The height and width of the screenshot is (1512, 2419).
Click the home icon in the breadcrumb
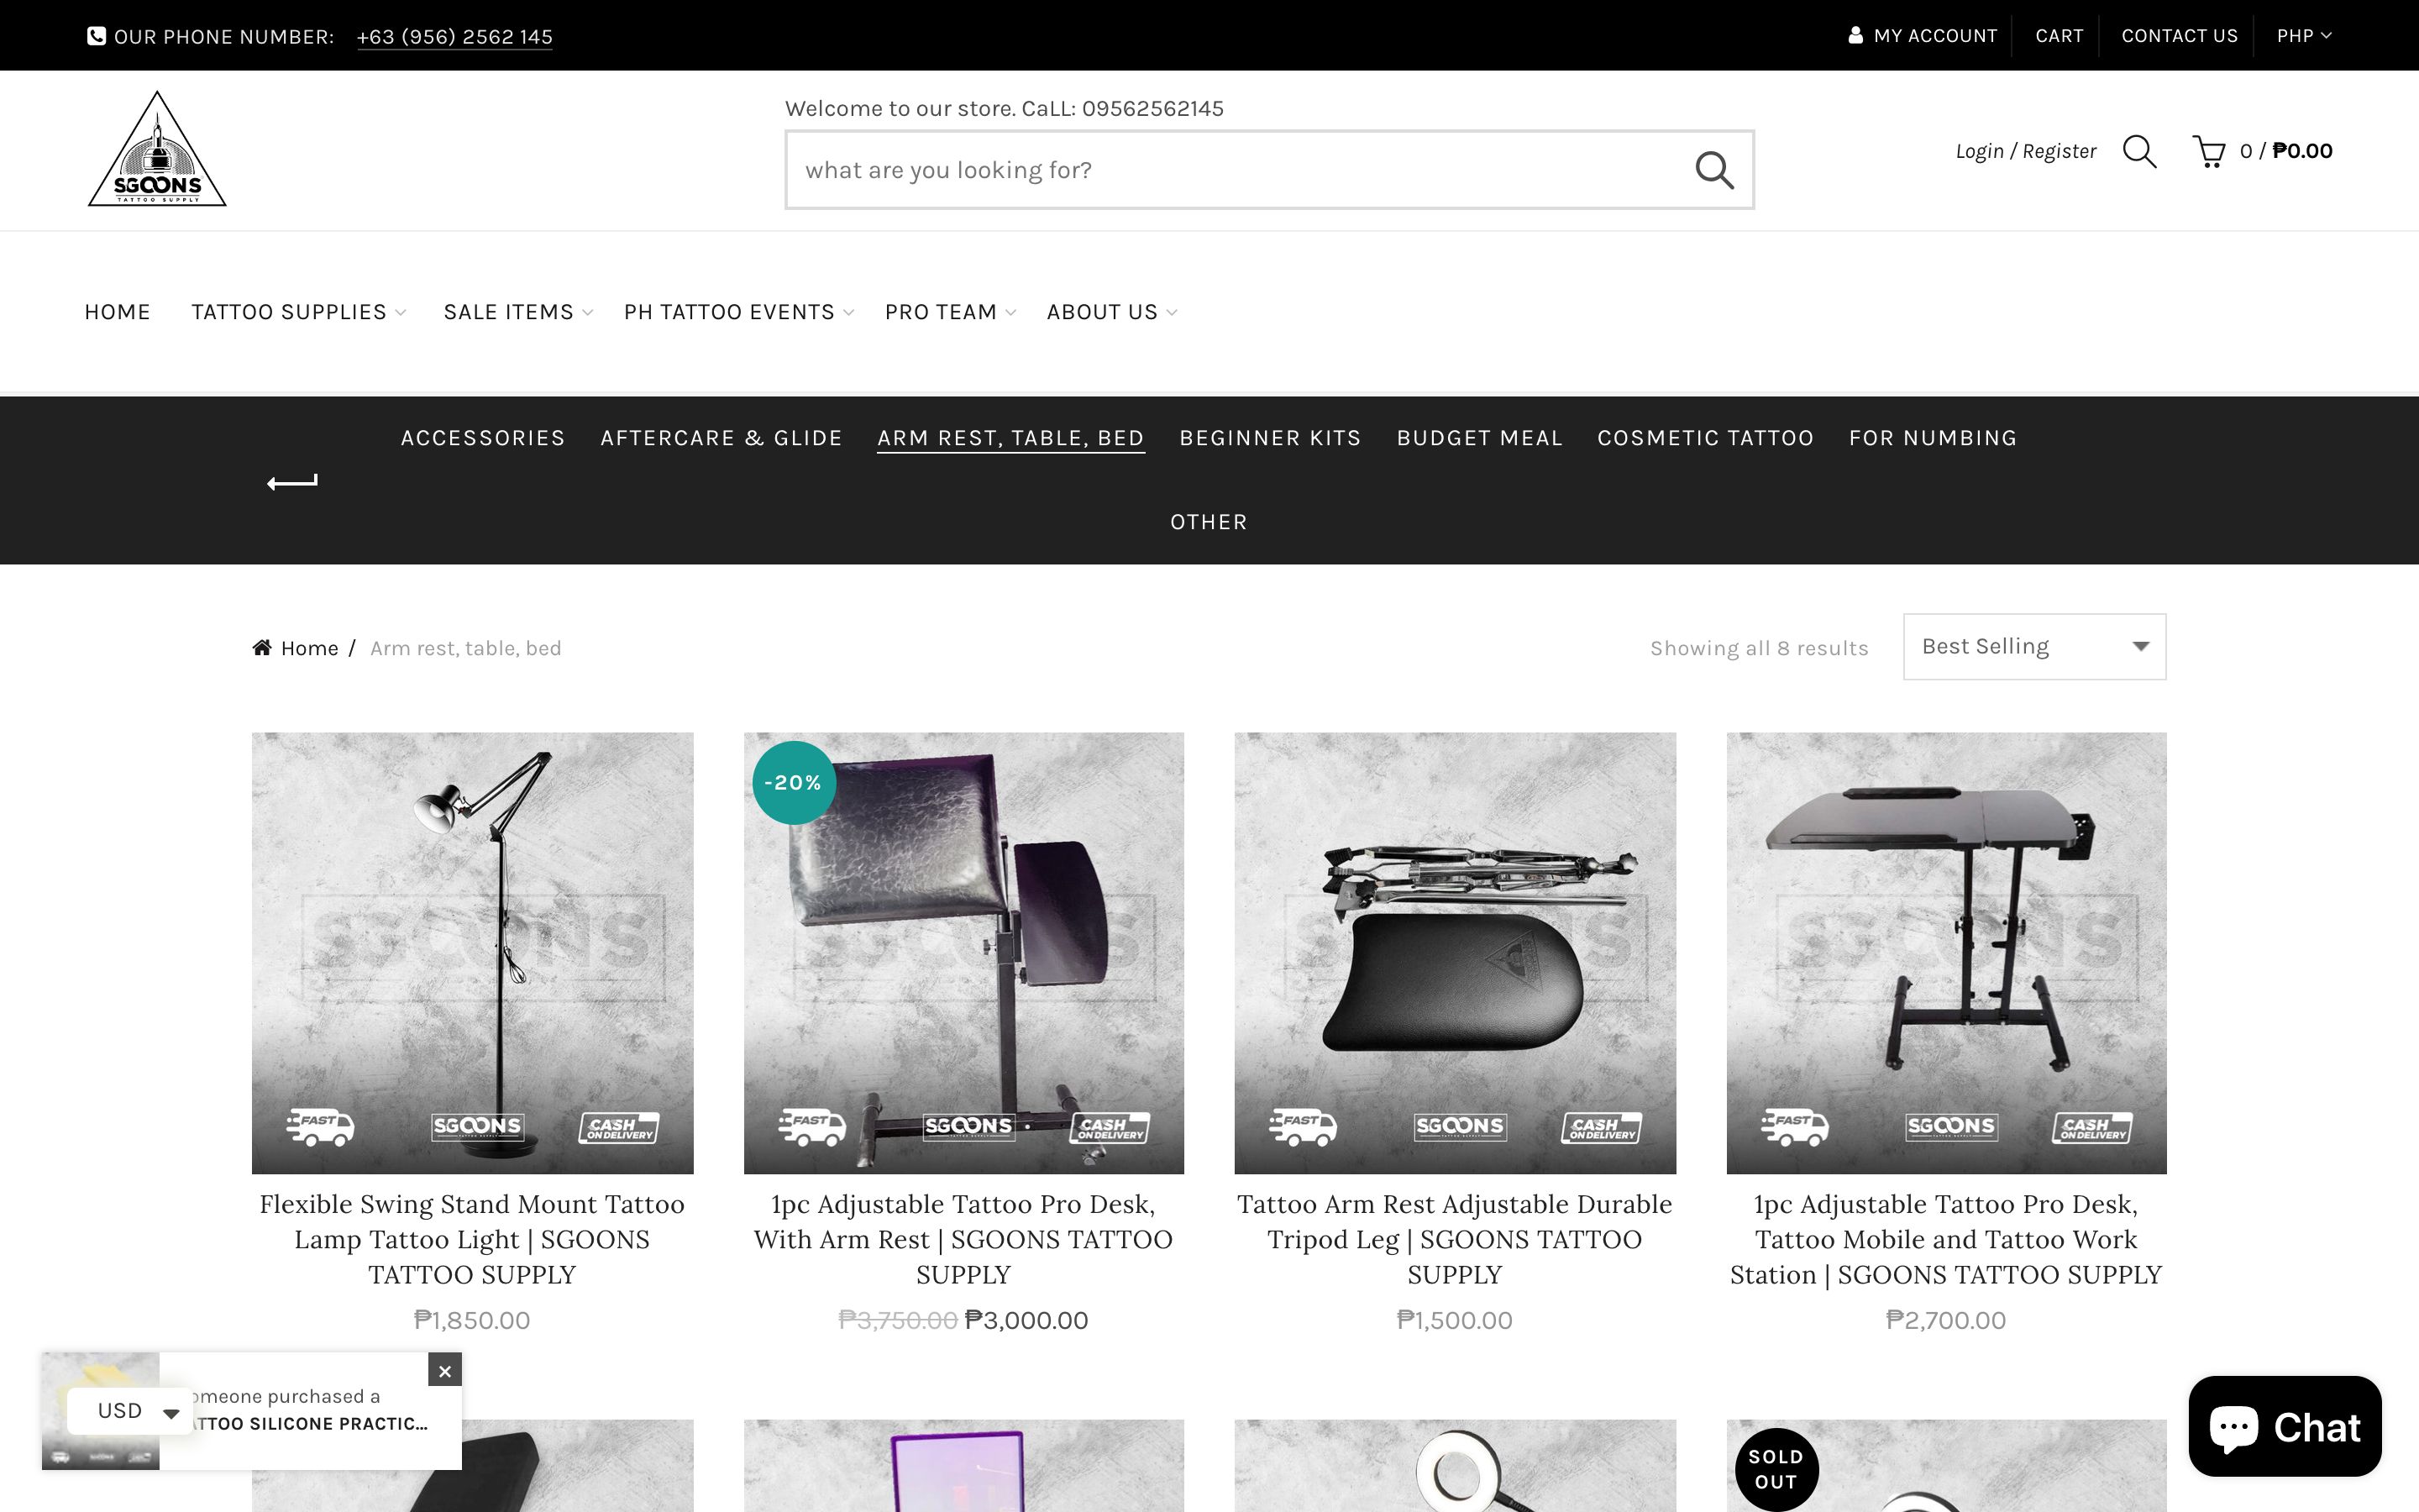262,647
